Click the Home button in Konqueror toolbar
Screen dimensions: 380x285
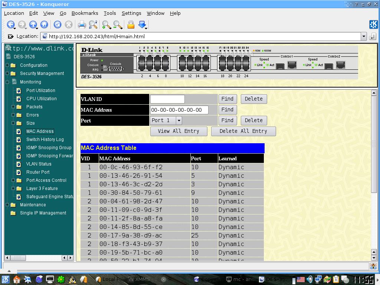[x=44, y=25]
